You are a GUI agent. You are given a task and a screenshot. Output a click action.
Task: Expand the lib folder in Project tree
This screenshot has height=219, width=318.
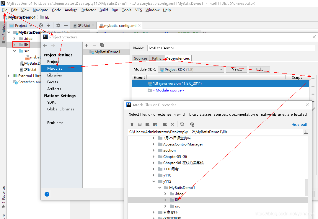(x=14, y=45)
